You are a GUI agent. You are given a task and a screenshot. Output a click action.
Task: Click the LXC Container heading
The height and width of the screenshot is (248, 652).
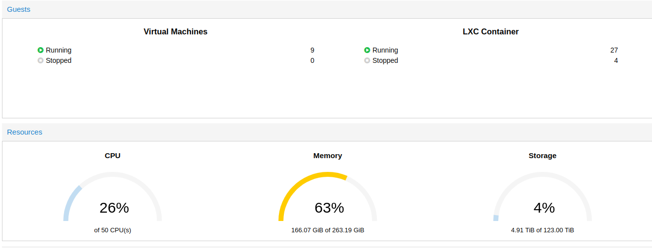point(491,31)
